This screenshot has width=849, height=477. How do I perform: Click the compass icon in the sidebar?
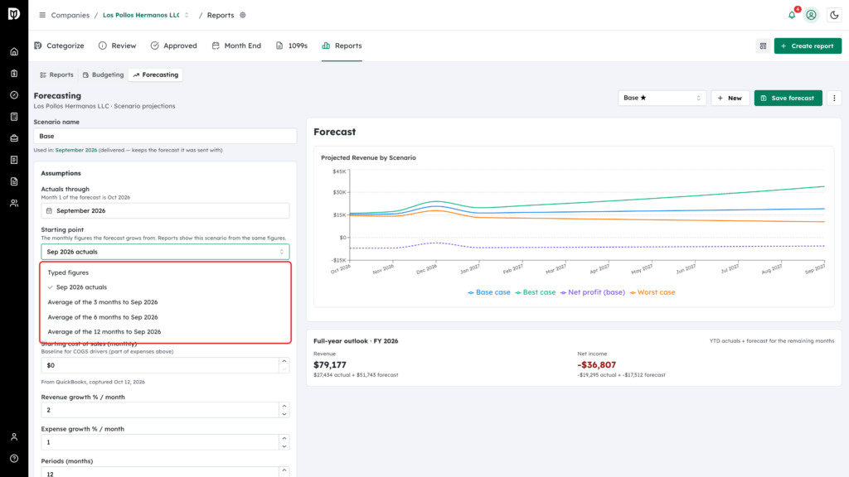click(x=14, y=95)
